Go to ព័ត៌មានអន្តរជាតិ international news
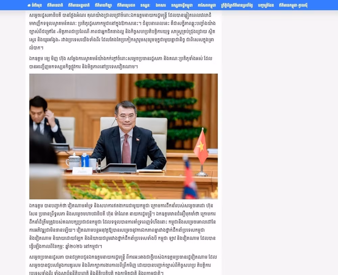The height and width of the screenshot is (275, 338). 79,5
